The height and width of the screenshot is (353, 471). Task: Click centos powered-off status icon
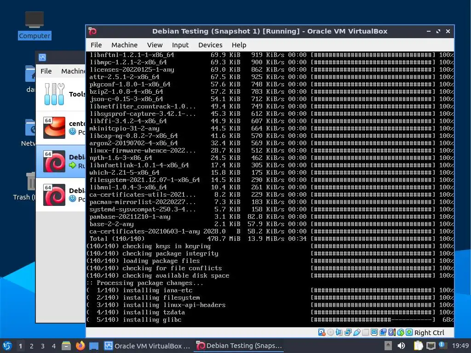pyautogui.click(x=72, y=131)
